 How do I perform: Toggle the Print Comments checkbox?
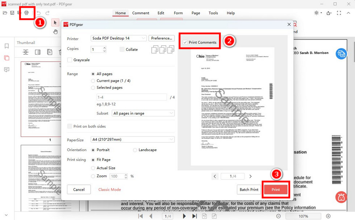pos(185,42)
